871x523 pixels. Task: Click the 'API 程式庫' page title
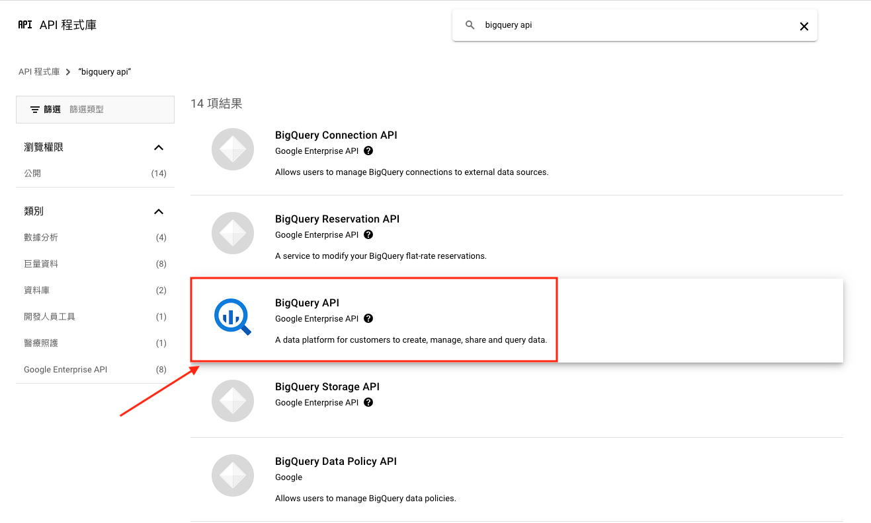(68, 25)
